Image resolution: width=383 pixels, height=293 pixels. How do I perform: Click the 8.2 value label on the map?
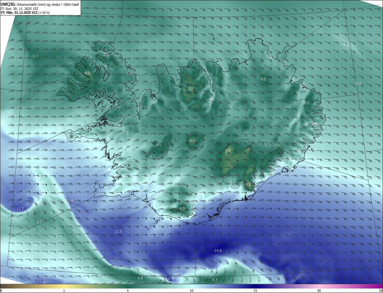(302, 86)
